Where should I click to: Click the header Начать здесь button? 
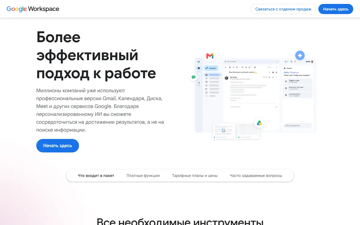pyautogui.click(x=336, y=9)
